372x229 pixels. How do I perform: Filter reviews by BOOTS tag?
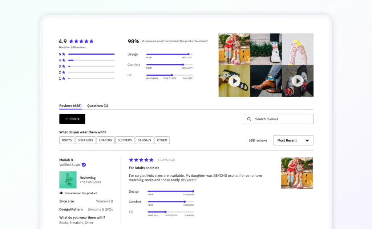(67, 140)
